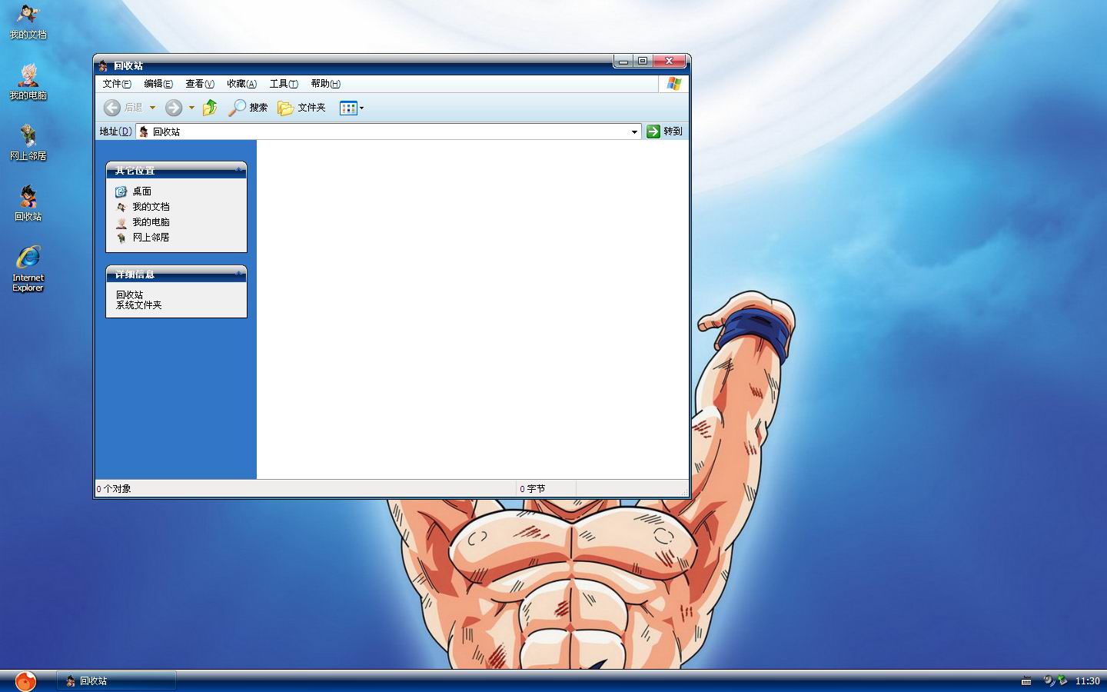Launch Internet Explorer desktop icon
1107x692 pixels.
point(28,268)
